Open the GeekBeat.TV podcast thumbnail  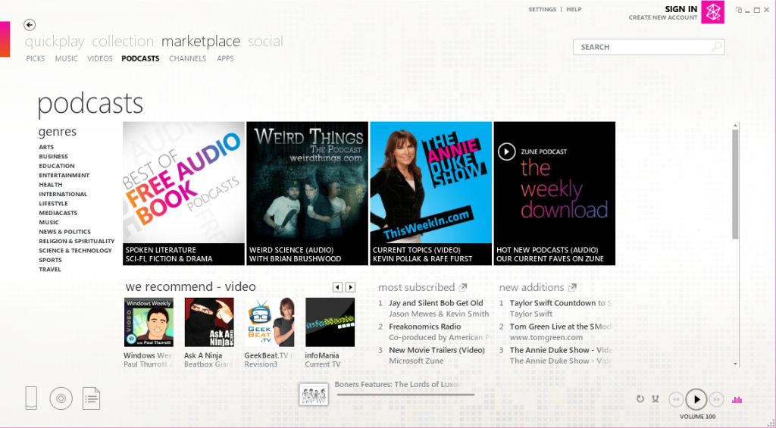(x=270, y=322)
